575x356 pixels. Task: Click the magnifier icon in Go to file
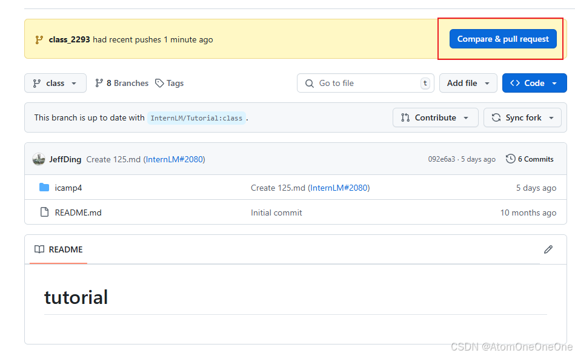point(310,84)
